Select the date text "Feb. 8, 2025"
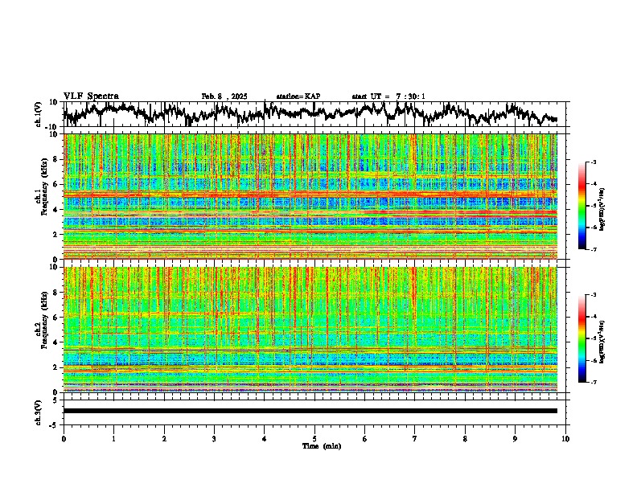This screenshot has width=637, height=492. 224,96
